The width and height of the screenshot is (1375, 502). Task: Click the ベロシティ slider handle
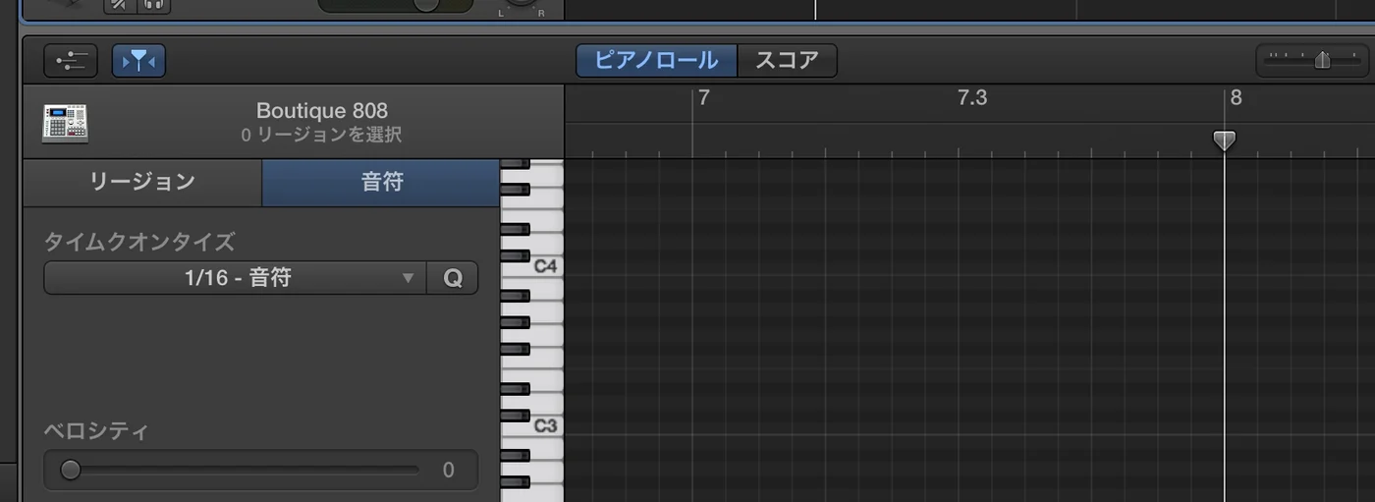[71, 471]
